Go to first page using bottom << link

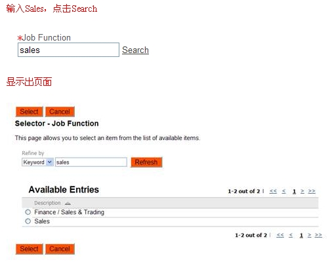[280, 235]
